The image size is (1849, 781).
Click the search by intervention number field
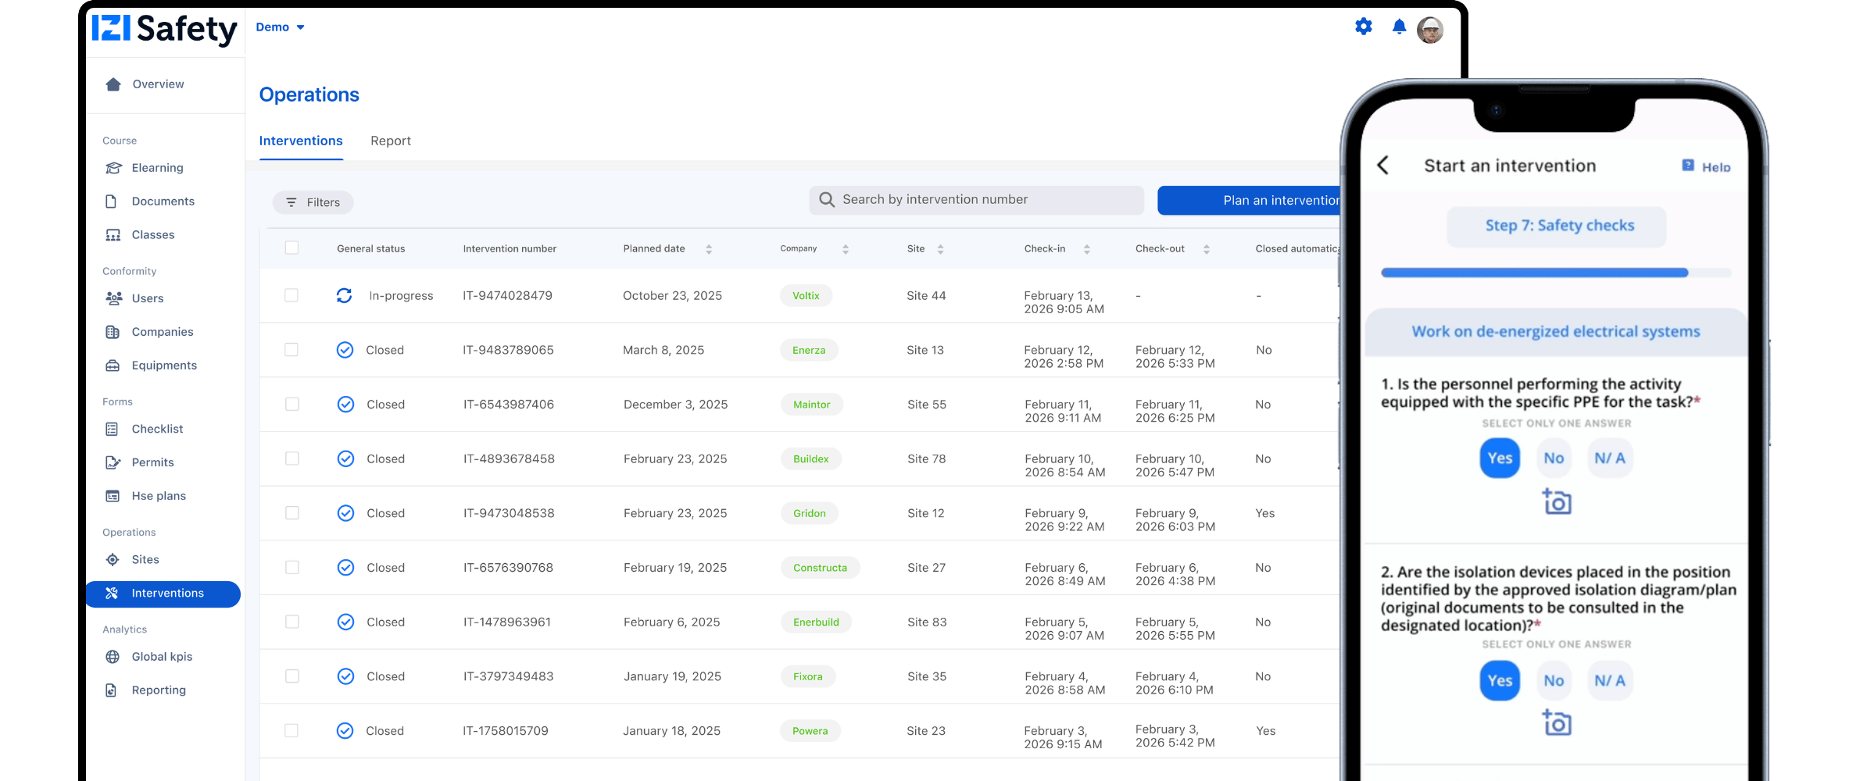point(977,200)
